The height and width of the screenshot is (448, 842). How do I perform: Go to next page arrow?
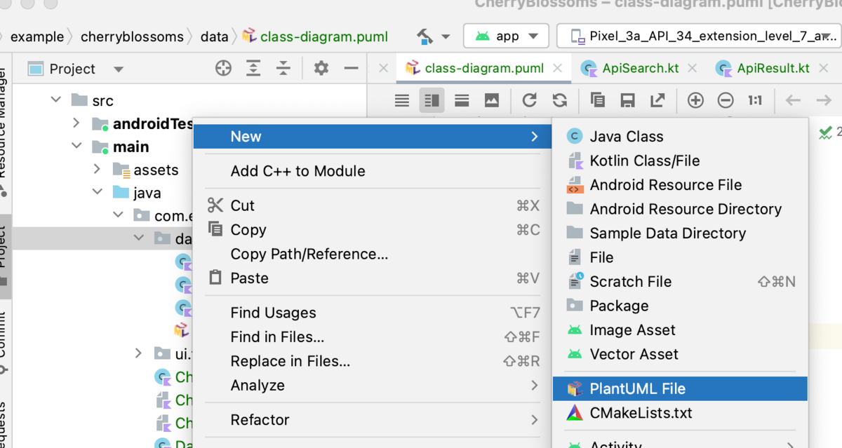click(823, 100)
